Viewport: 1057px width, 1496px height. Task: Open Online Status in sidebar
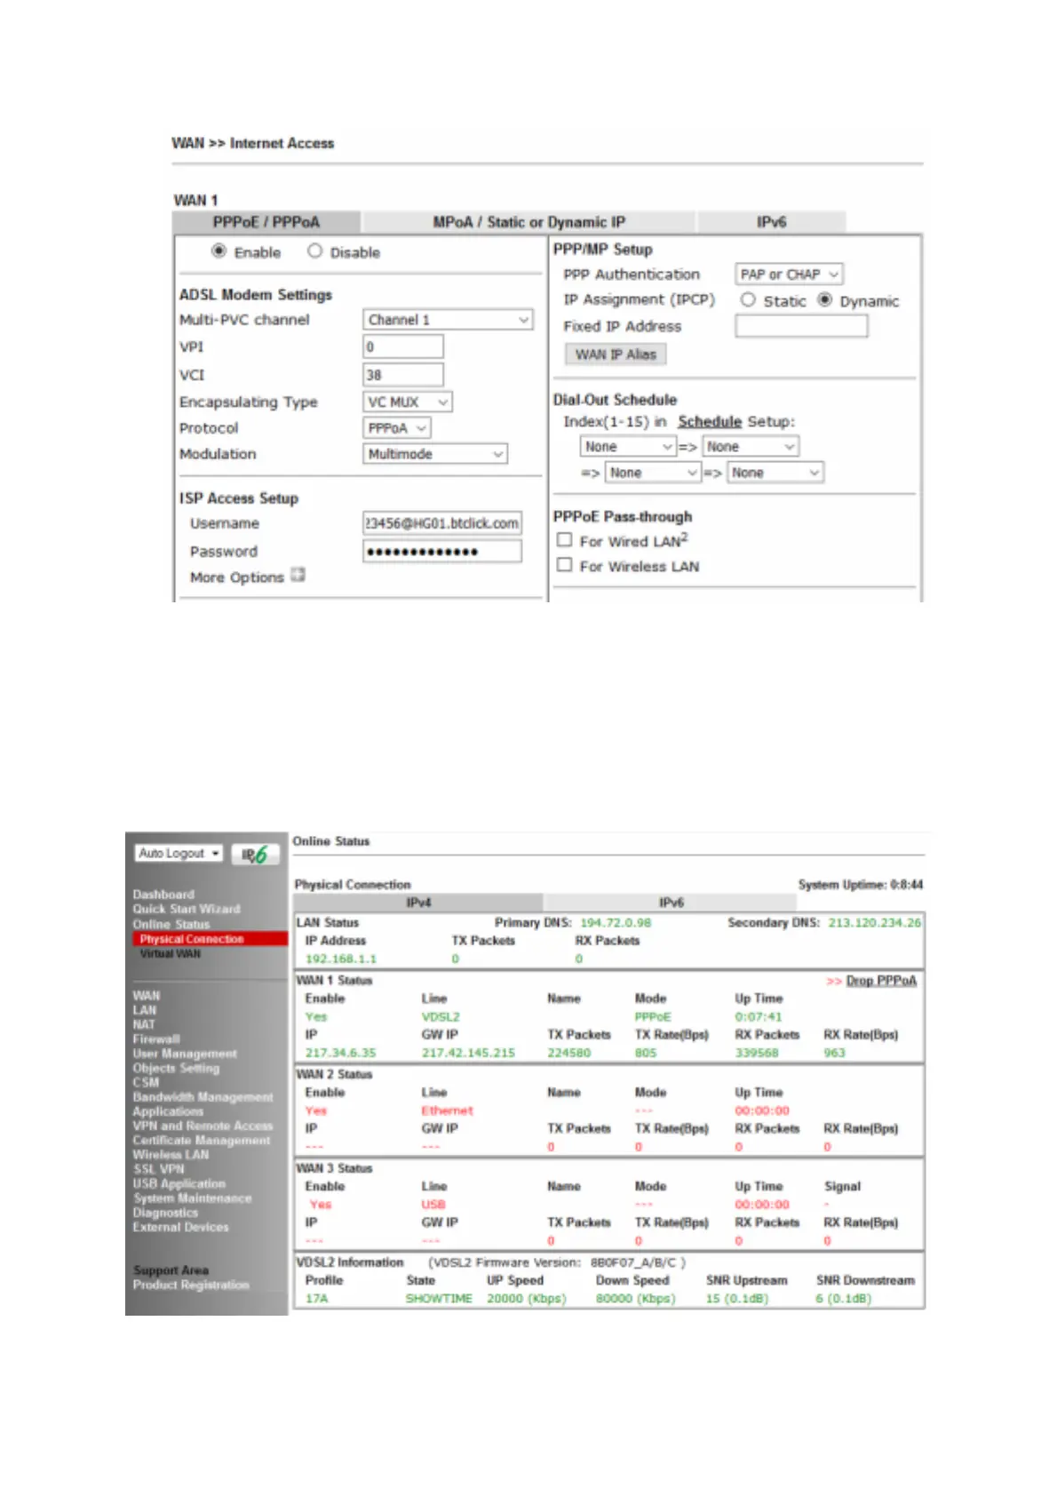(x=171, y=924)
